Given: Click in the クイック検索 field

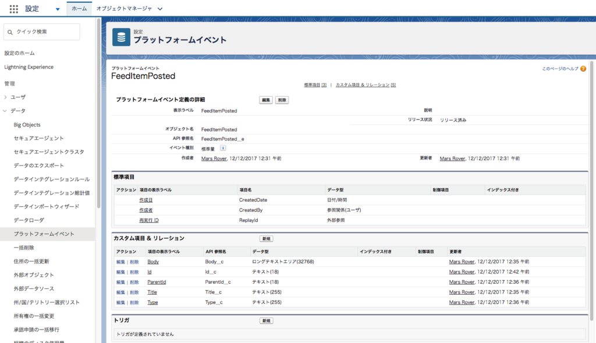Looking at the screenshot, I should point(42,32).
